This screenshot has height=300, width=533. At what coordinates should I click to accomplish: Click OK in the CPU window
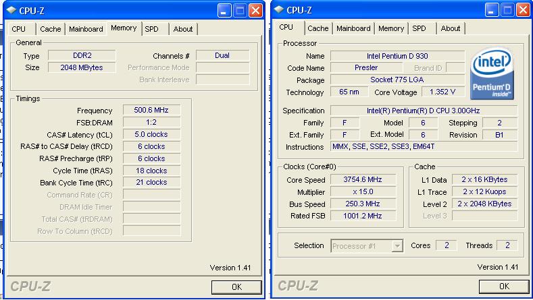click(x=504, y=287)
